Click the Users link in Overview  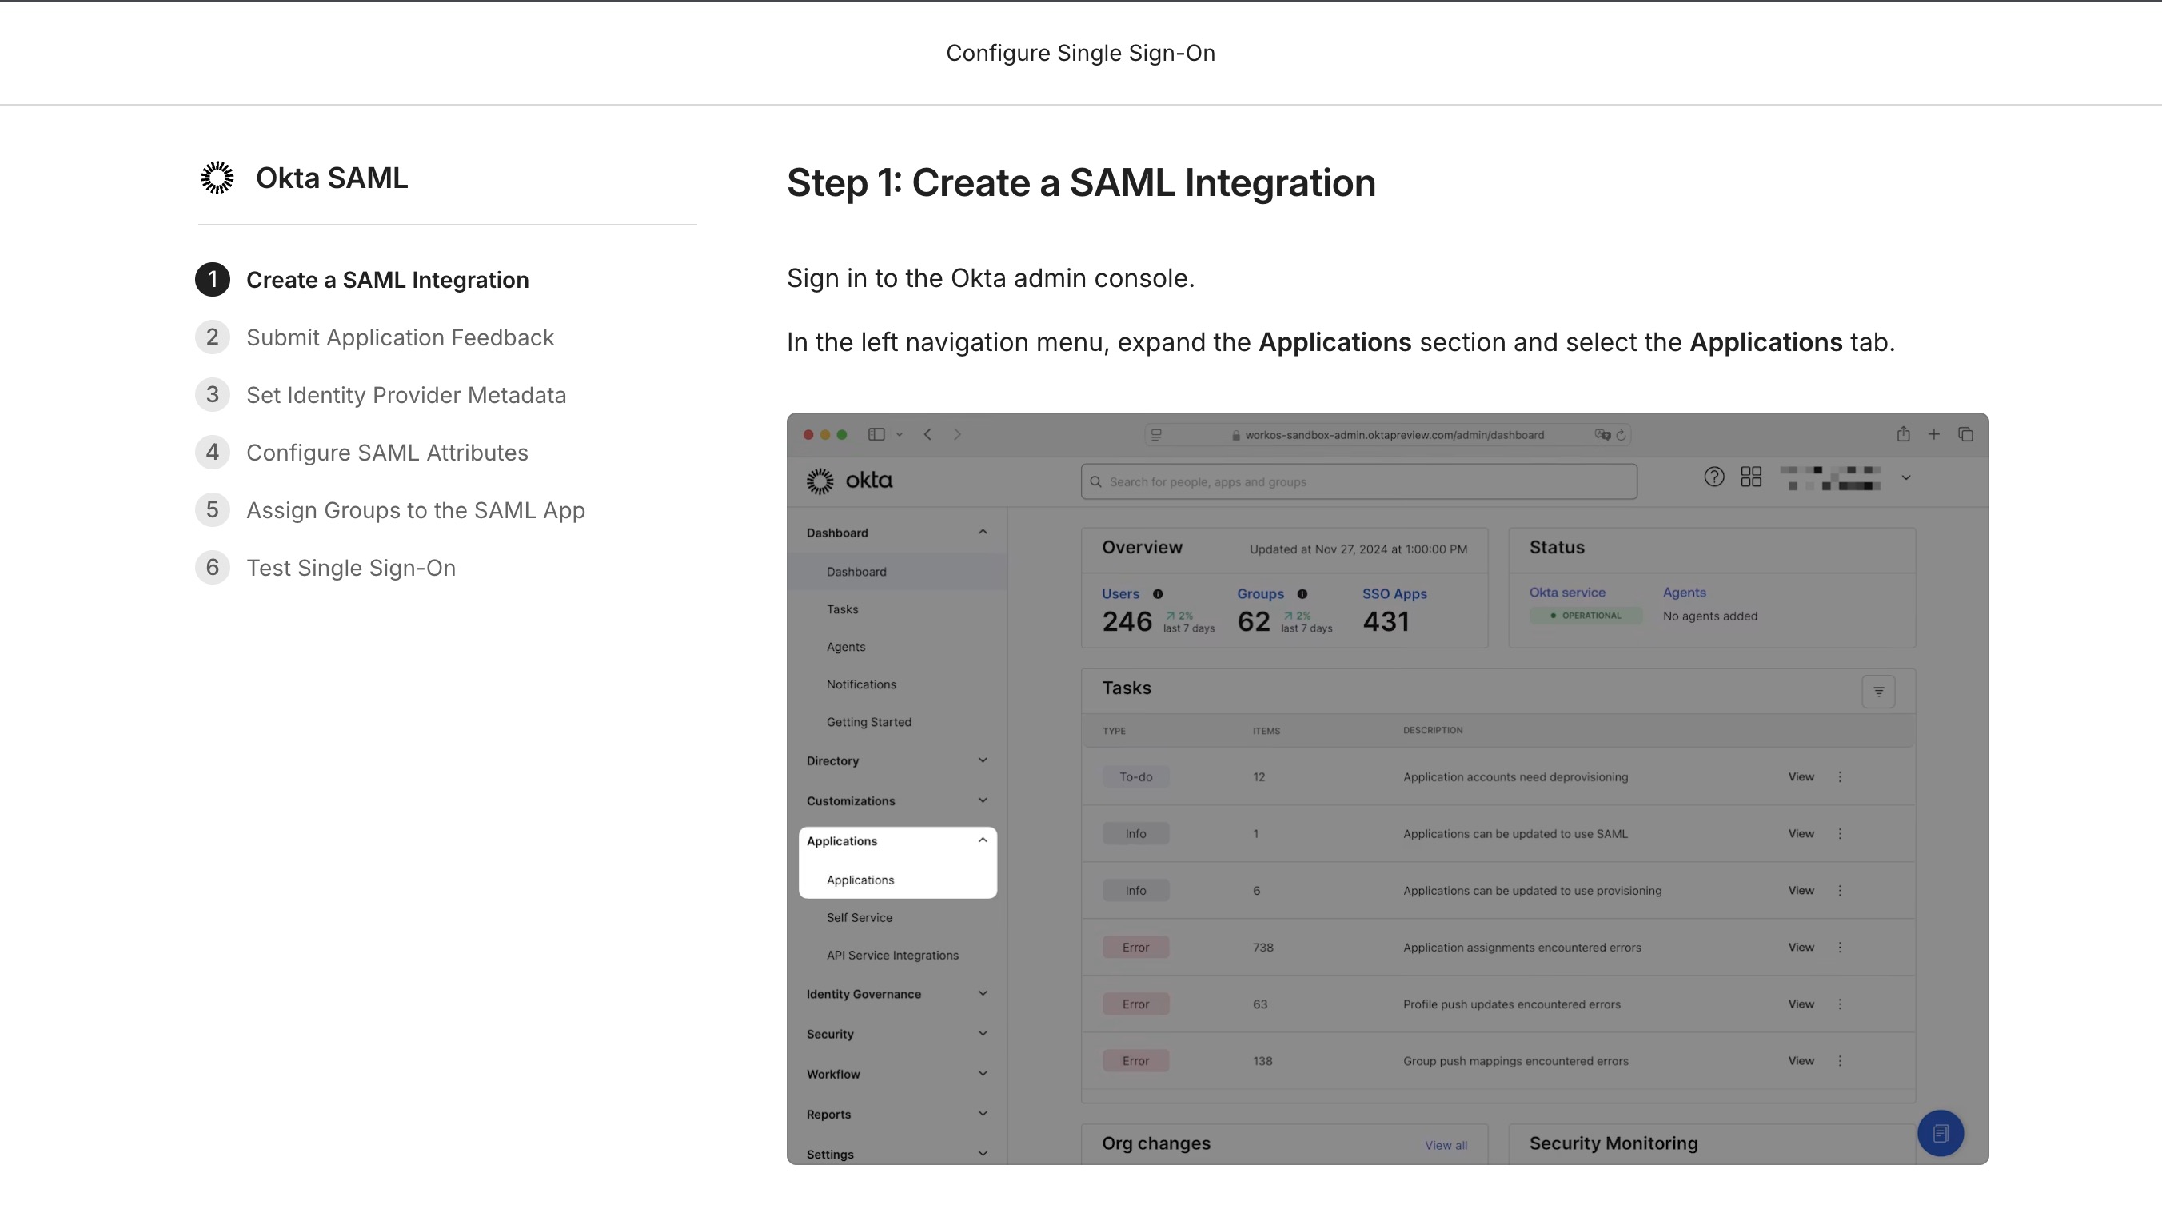tap(1120, 594)
